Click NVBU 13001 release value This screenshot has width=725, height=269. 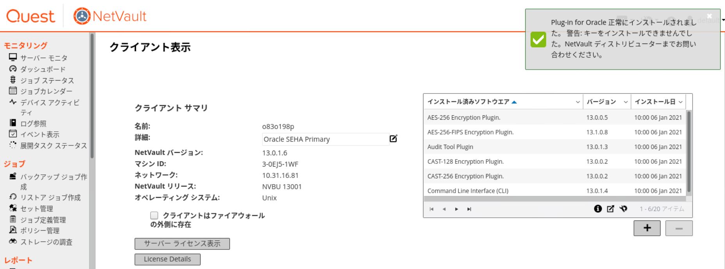(x=282, y=187)
